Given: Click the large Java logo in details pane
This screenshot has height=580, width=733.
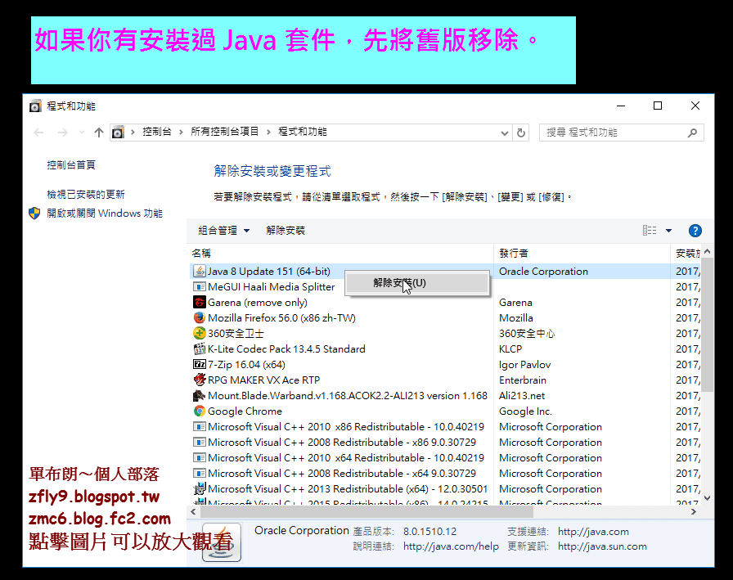Looking at the screenshot, I should [222, 542].
